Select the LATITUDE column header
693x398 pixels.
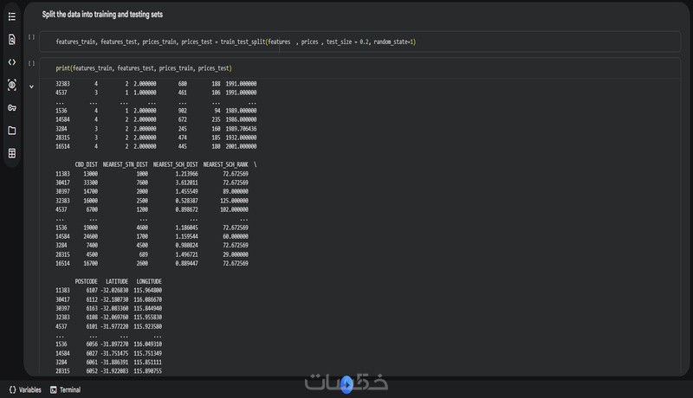pyautogui.click(x=117, y=281)
